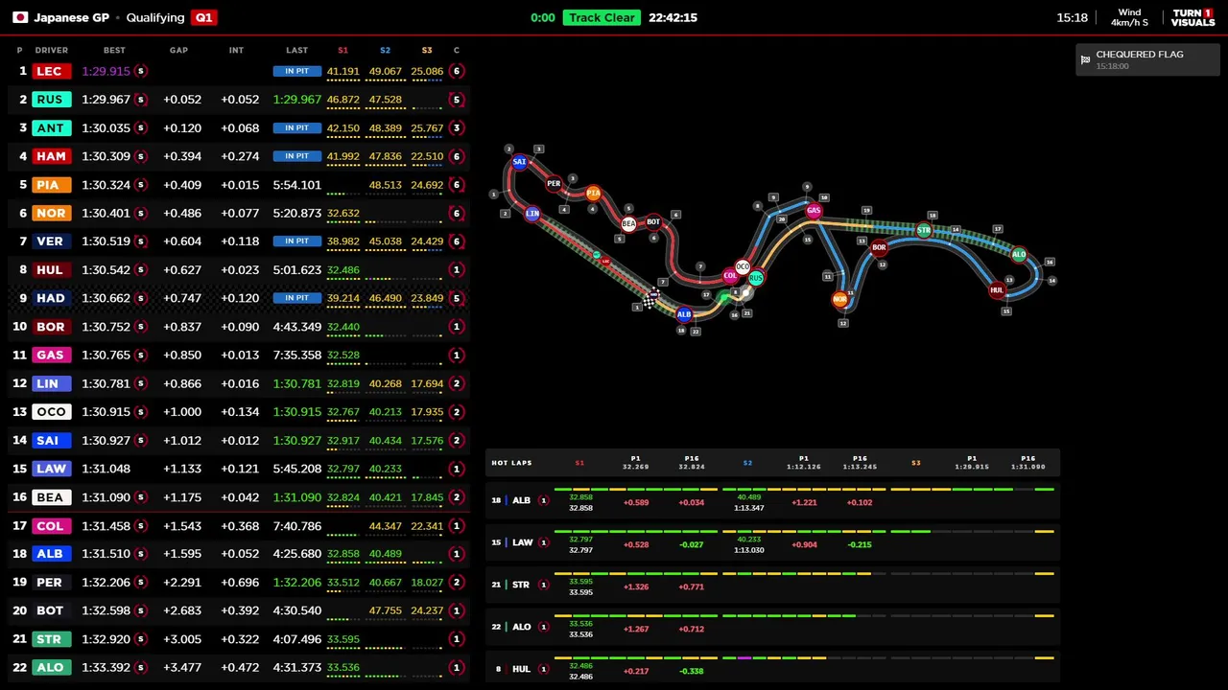This screenshot has width=1228, height=690.
Task: Click the soft tyre icon in VER row
Action: coord(141,241)
